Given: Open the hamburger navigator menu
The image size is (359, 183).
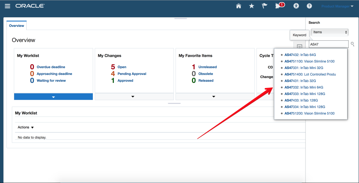Looking at the screenshot, I should coord(8,6).
